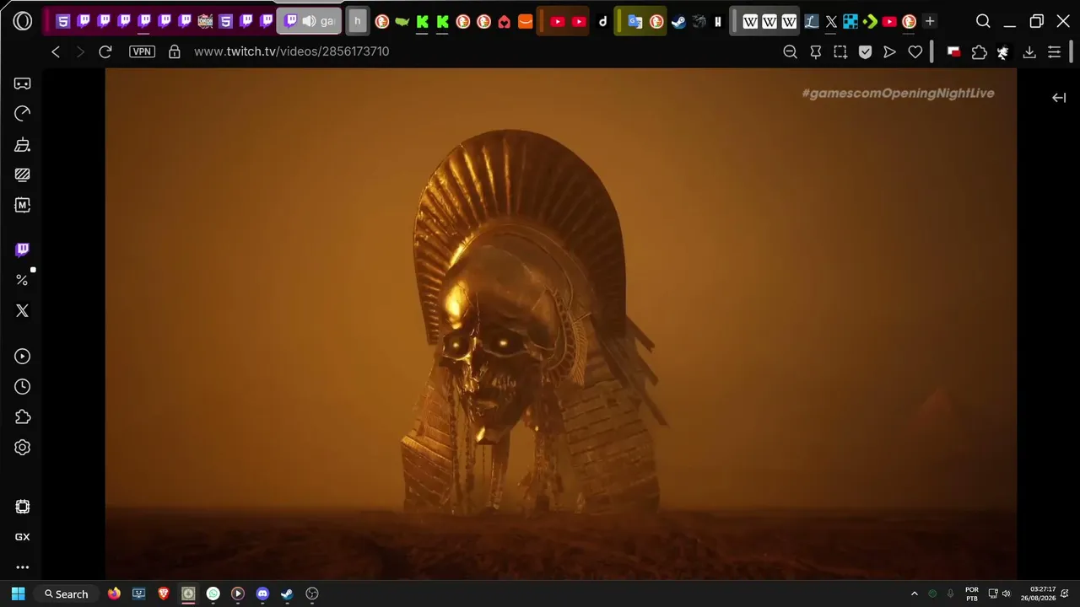Click the Twitch video player

pyautogui.click(x=561, y=324)
